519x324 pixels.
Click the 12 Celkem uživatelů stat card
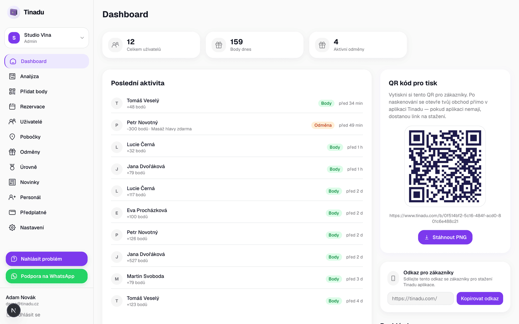[x=151, y=45]
